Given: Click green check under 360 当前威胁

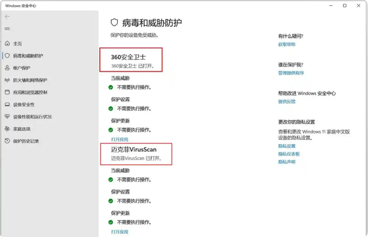Looking at the screenshot, I should point(111,87).
